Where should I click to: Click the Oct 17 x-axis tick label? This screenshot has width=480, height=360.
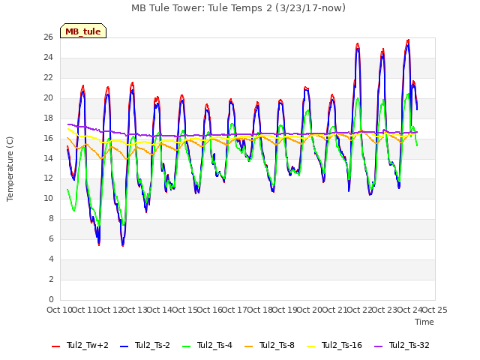235,310
